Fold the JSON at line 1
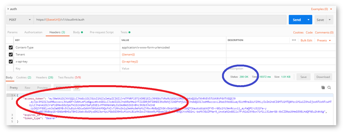The image size is (345, 134). (15, 95)
